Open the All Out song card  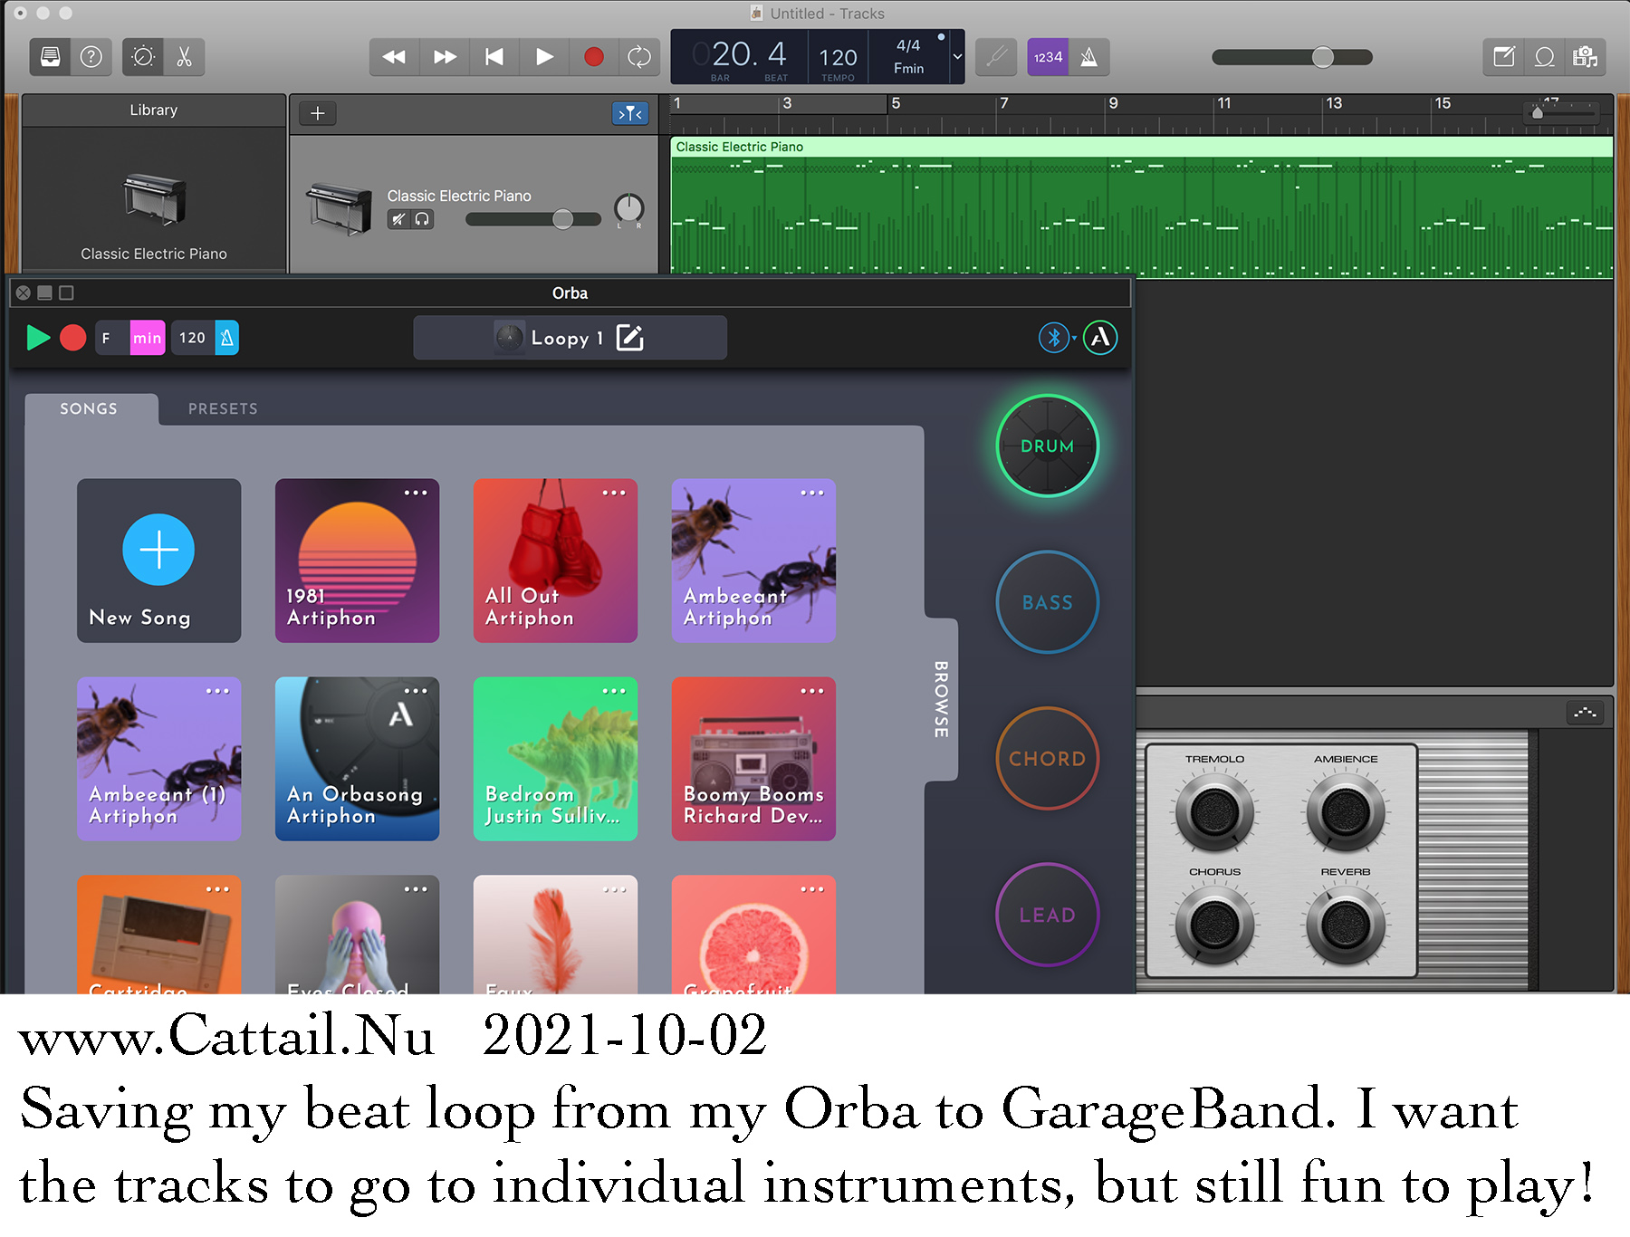click(556, 561)
